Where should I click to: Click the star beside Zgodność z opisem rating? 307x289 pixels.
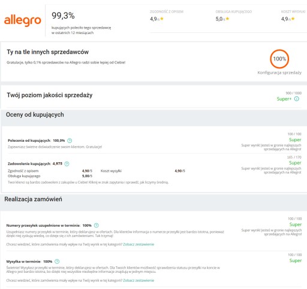coord(162,19)
